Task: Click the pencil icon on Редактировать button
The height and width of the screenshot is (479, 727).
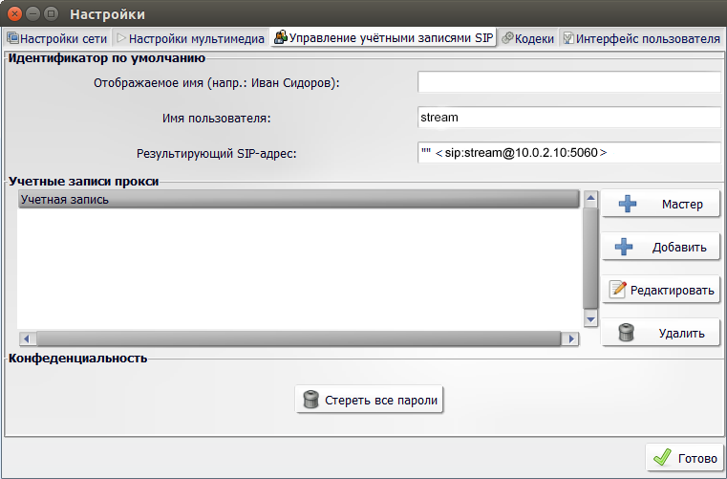Action: click(618, 291)
